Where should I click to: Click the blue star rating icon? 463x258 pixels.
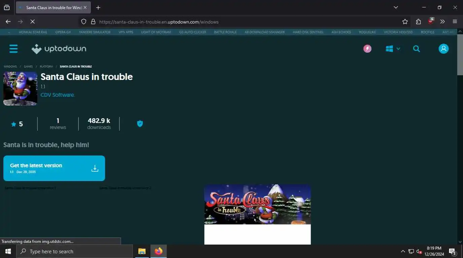tap(13, 124)
